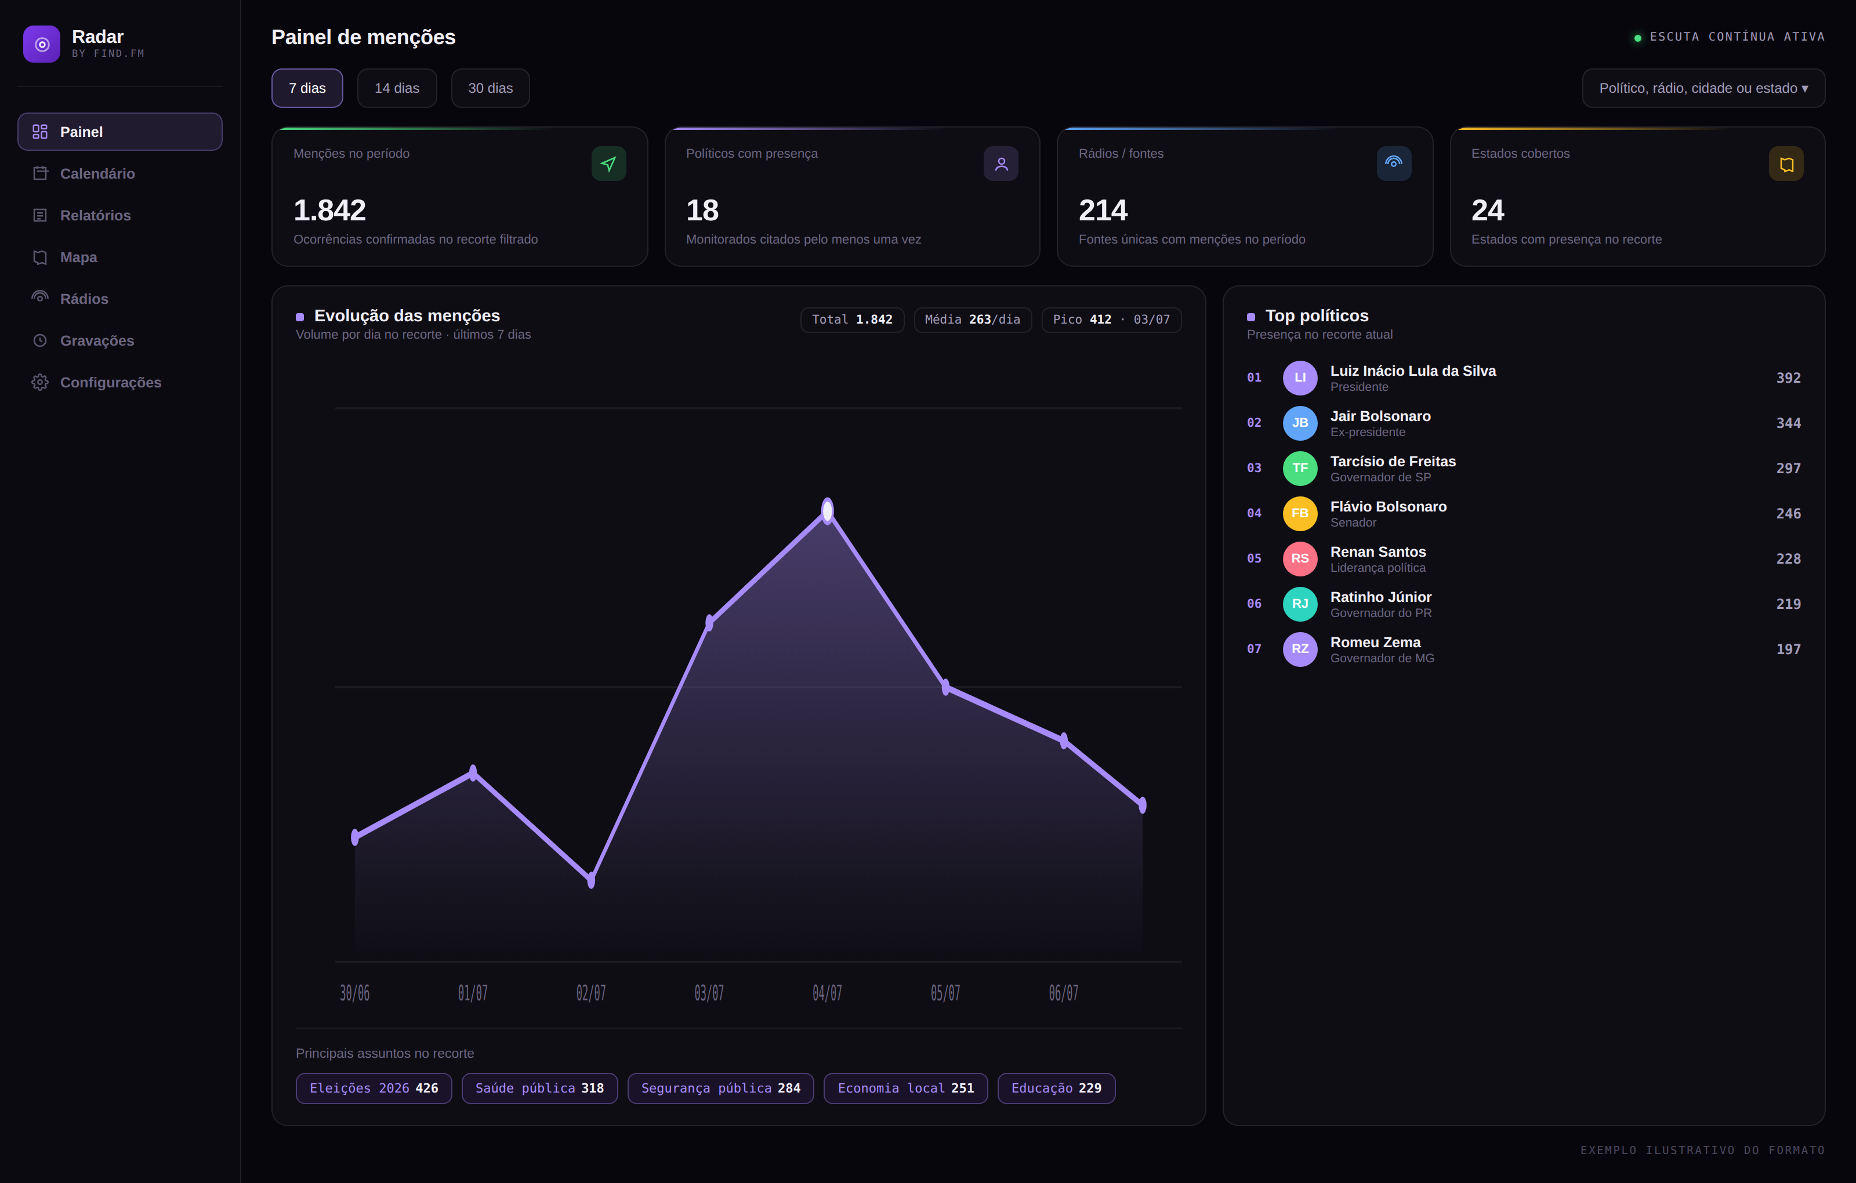
Task: Open Gravações in the sidebar
Action: (120, 340)
